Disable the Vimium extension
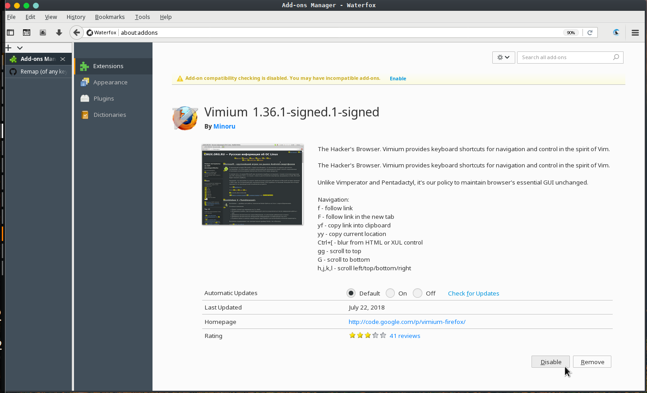This screenshot has height=393, width=647. pos(550,361)
